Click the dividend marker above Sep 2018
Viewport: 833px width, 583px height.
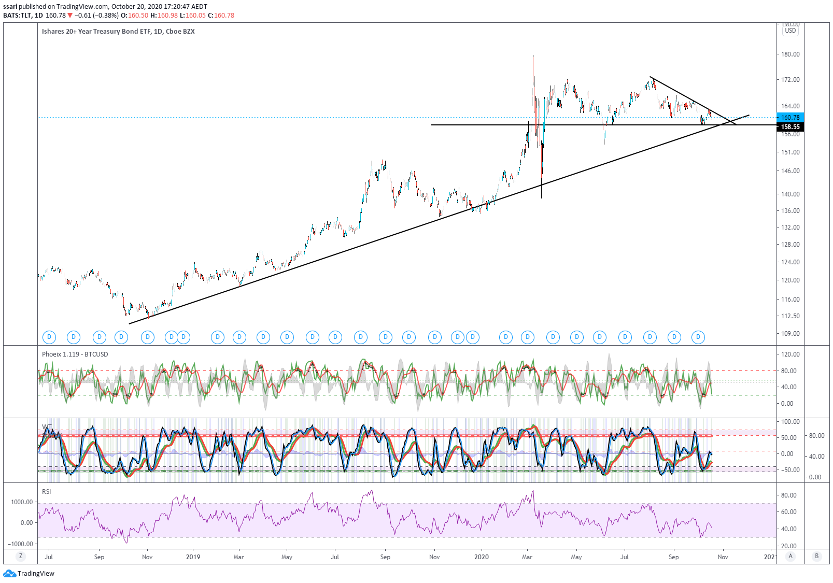pyautogui.click(x=99, y=337)
